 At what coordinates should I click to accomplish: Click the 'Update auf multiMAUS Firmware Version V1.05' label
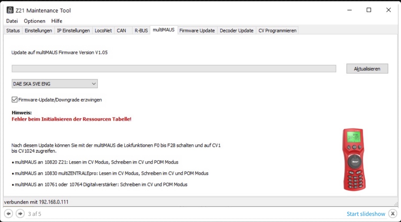[x=59, y=53]
